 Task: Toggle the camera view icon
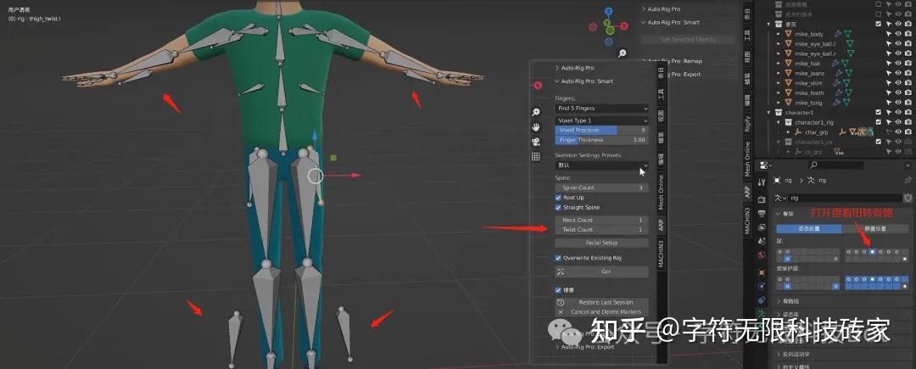coord(536,142)
